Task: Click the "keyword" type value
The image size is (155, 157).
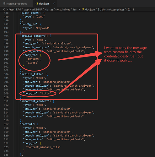Action: (x=42, y=28)
